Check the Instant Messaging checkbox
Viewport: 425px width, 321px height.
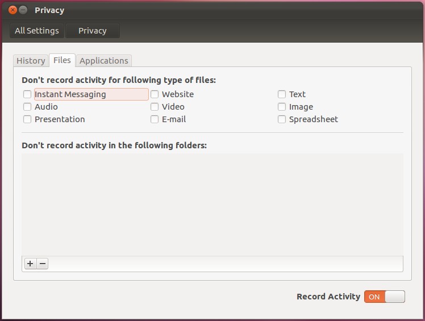click(27, 94)
